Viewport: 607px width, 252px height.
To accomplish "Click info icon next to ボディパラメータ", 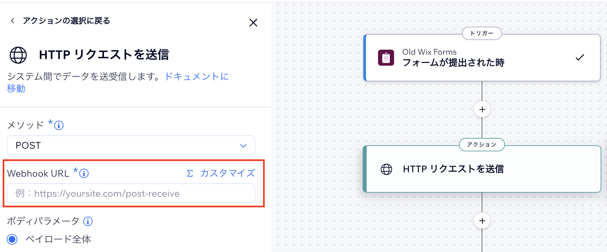I will [88, 221].
